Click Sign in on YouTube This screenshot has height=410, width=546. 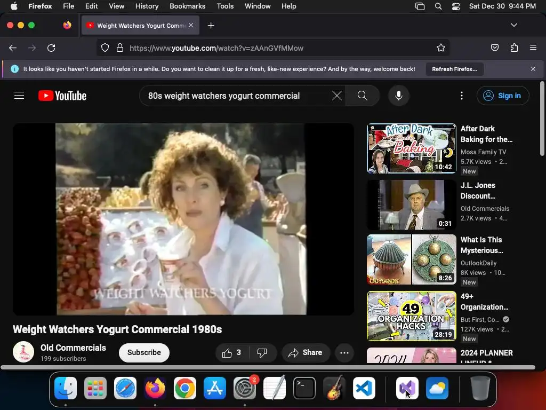[503, 96]
